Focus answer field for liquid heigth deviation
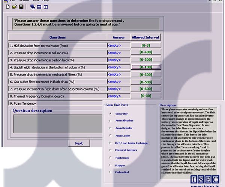 [118, 67]
